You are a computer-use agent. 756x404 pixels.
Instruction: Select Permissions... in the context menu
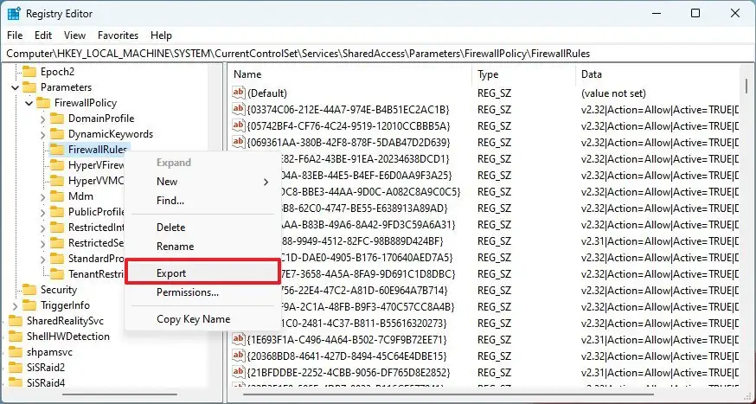pyautogui.click(x=187, y=292)
